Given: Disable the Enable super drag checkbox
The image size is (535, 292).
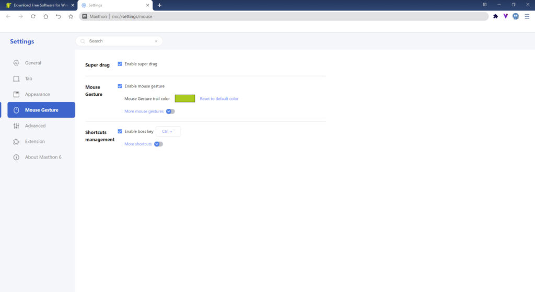Looking at the screenshot, I should [x=120, y=64].
